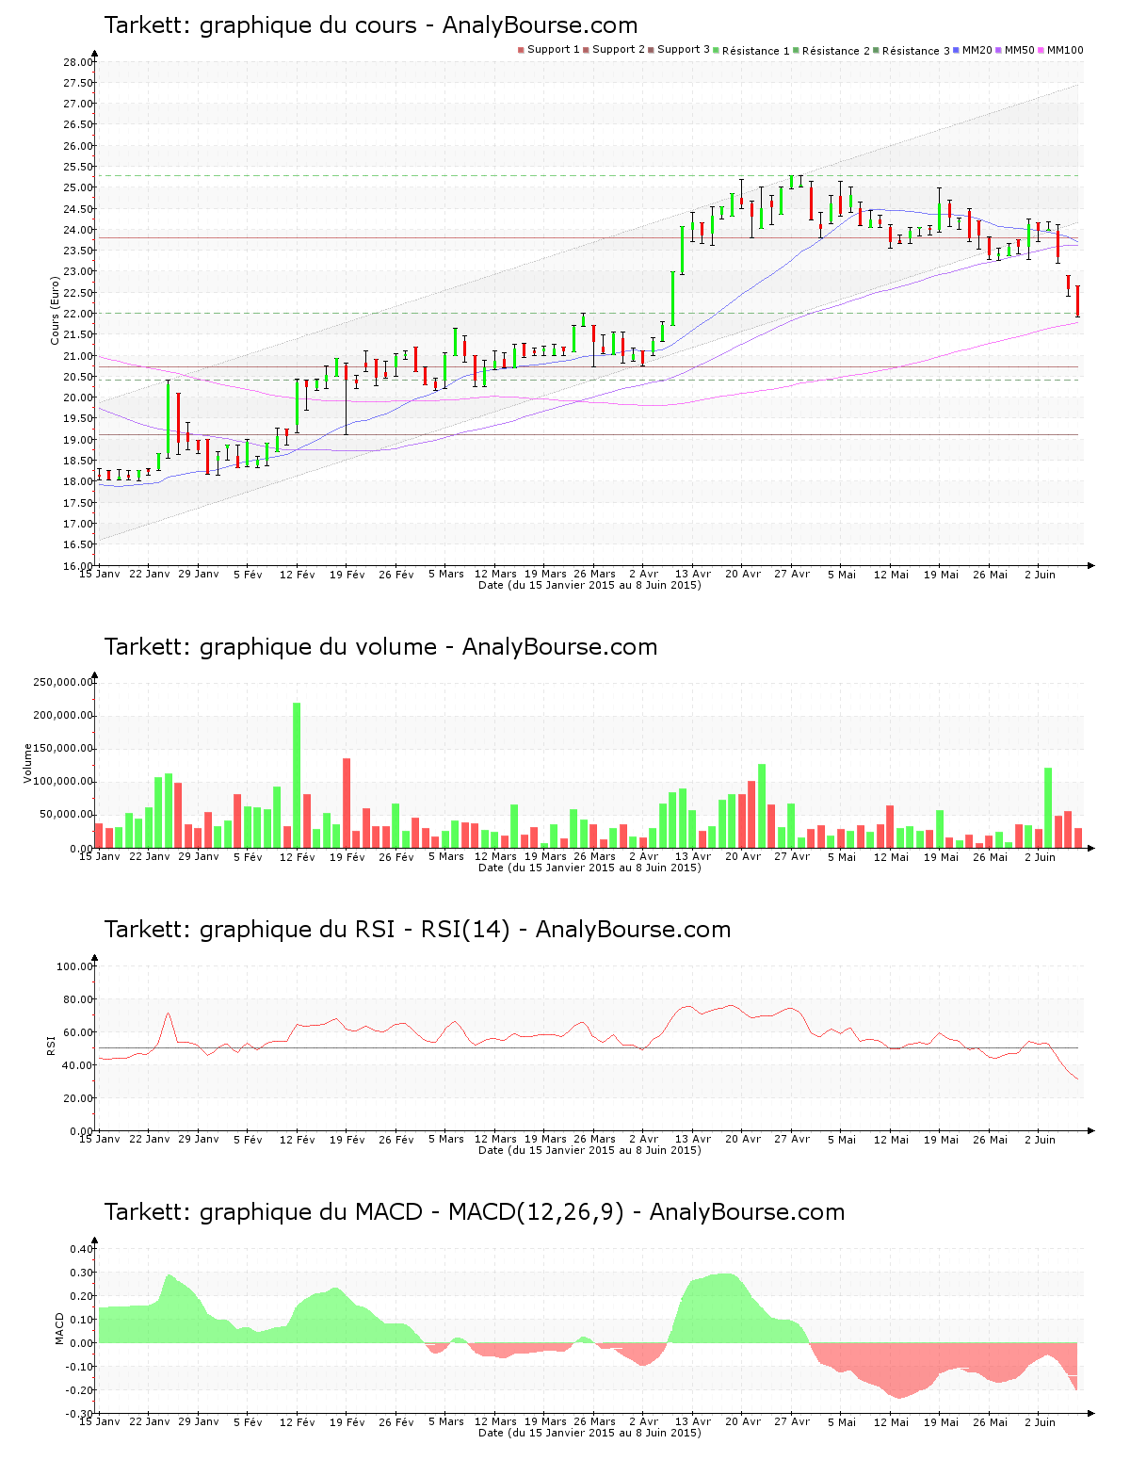The width and height of the screenshot is (1130, 1460).
Task: Click the 'RSI' vertical axis label
Action: (x=51, y=1045)
